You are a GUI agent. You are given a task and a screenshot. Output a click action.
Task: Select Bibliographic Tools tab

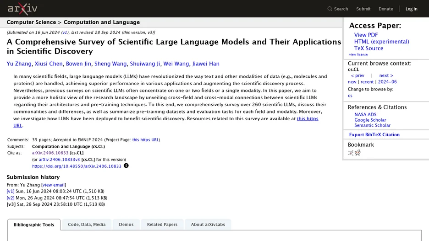pyautogui.click(x=34, y=225)
